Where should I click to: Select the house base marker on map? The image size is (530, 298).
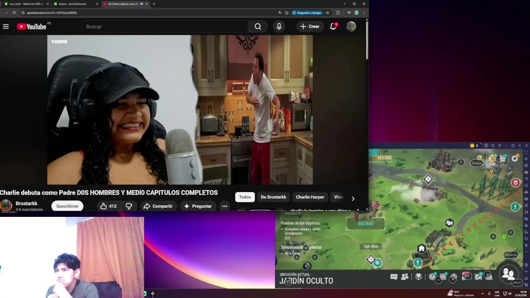coord(422,249)
